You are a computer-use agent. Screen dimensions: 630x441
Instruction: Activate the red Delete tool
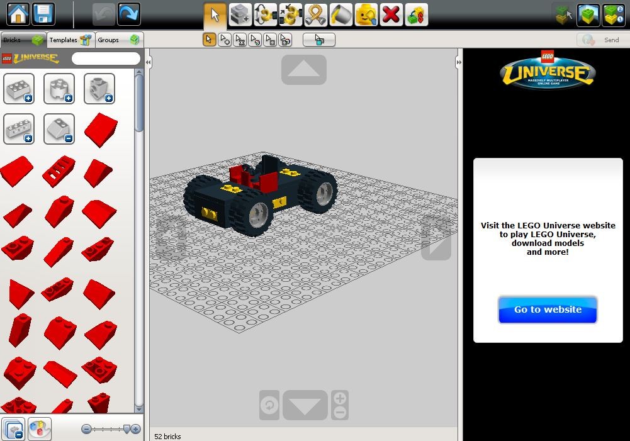pyautogui.click(x=391, y=14)
